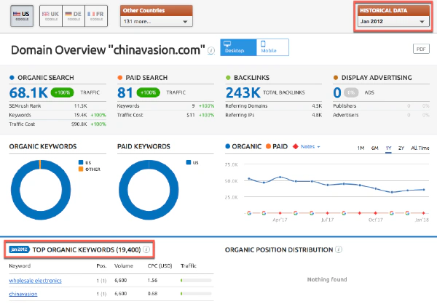Click the OTHER orange legend swatch

tap(81, 169)
